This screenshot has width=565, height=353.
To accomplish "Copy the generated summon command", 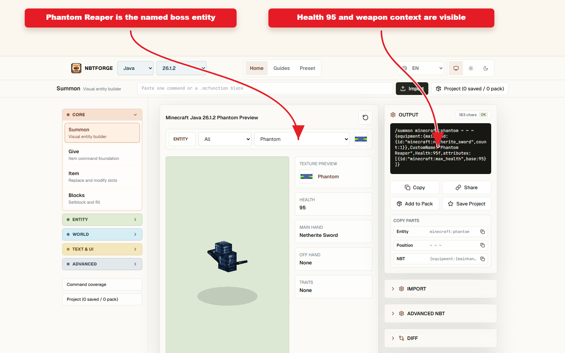I will point(415,187).
